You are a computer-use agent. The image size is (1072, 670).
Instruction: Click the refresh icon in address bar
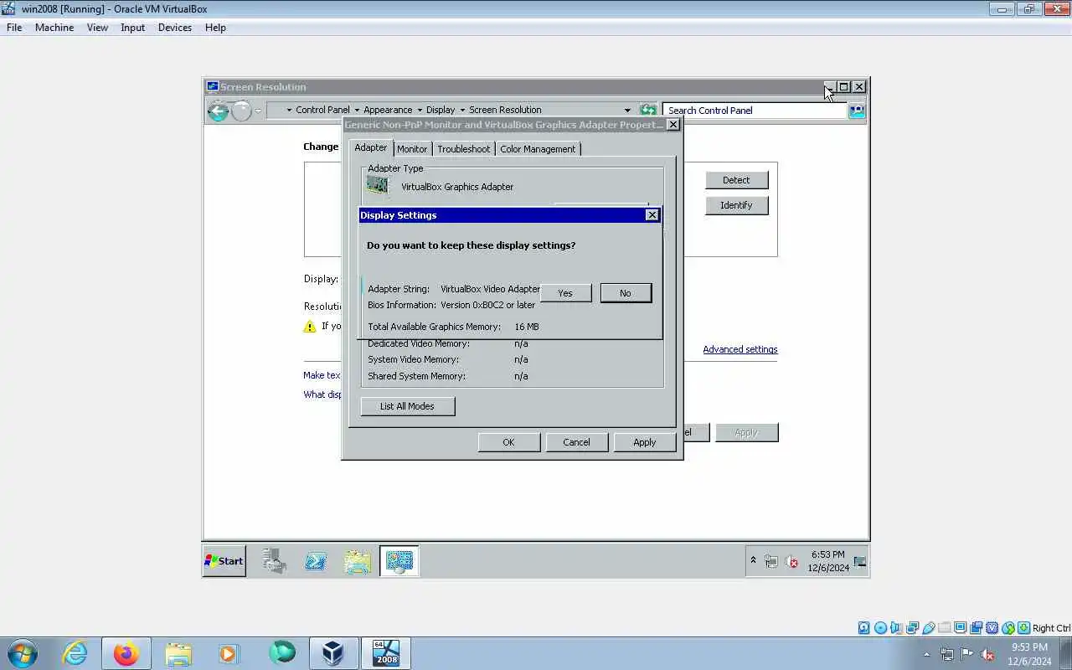click(x=647, y=110)
